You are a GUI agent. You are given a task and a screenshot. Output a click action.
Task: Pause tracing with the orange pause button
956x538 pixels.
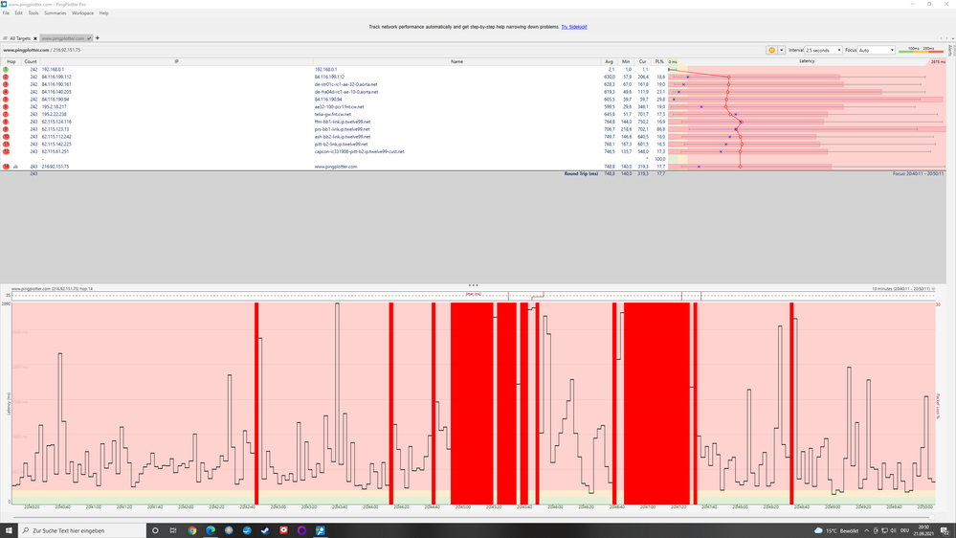pyautogui.click(x=771, y=50)
